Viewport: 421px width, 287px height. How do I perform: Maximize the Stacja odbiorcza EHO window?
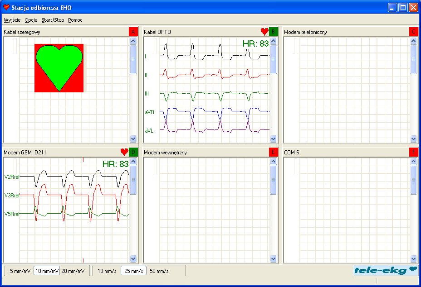[x=403, y=8]
